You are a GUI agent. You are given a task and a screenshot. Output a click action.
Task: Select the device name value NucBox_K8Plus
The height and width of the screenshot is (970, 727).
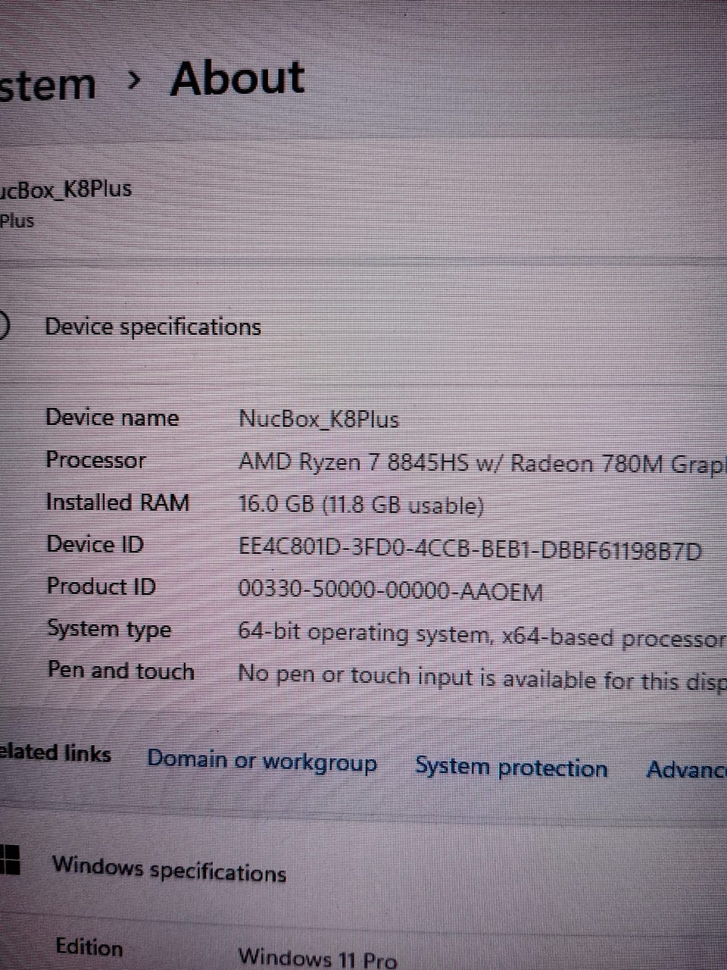tap(319, 419)
